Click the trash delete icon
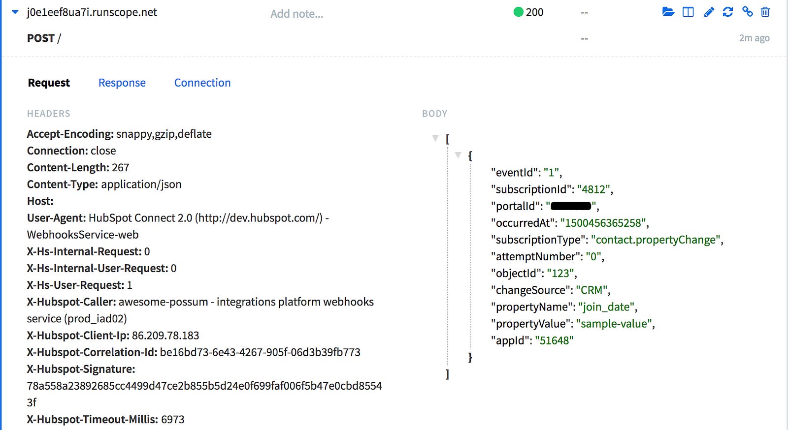This screenshot has width=788, height=430. [765, 12]
